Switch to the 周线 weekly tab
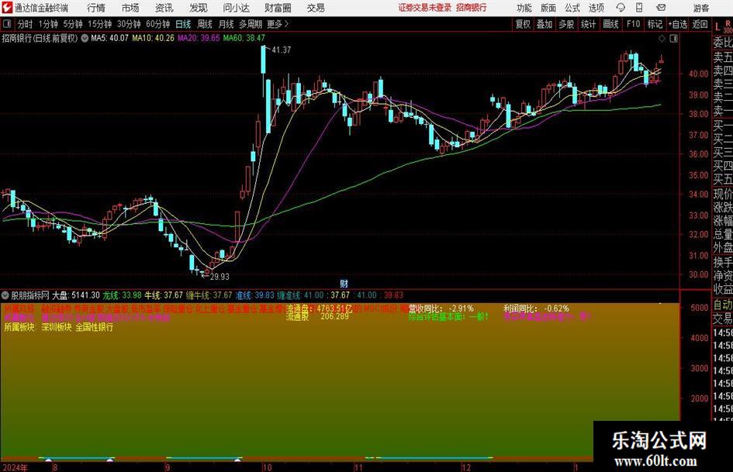The width and height of the screenshot is (733, 472). coord(205,24)
